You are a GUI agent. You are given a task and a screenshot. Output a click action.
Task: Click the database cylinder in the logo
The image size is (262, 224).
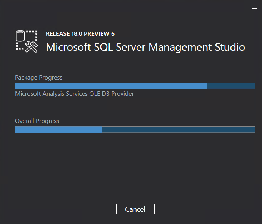(20, 36)
